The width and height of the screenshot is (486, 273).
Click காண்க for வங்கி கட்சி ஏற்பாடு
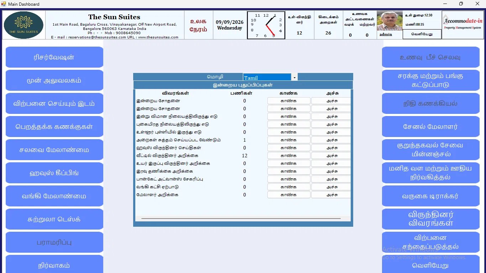click(x=289, y=187)
